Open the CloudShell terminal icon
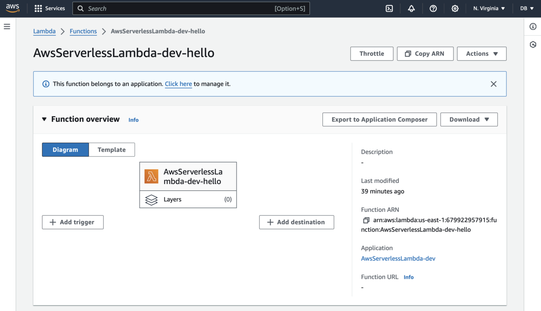 click(x=389, y=8)
